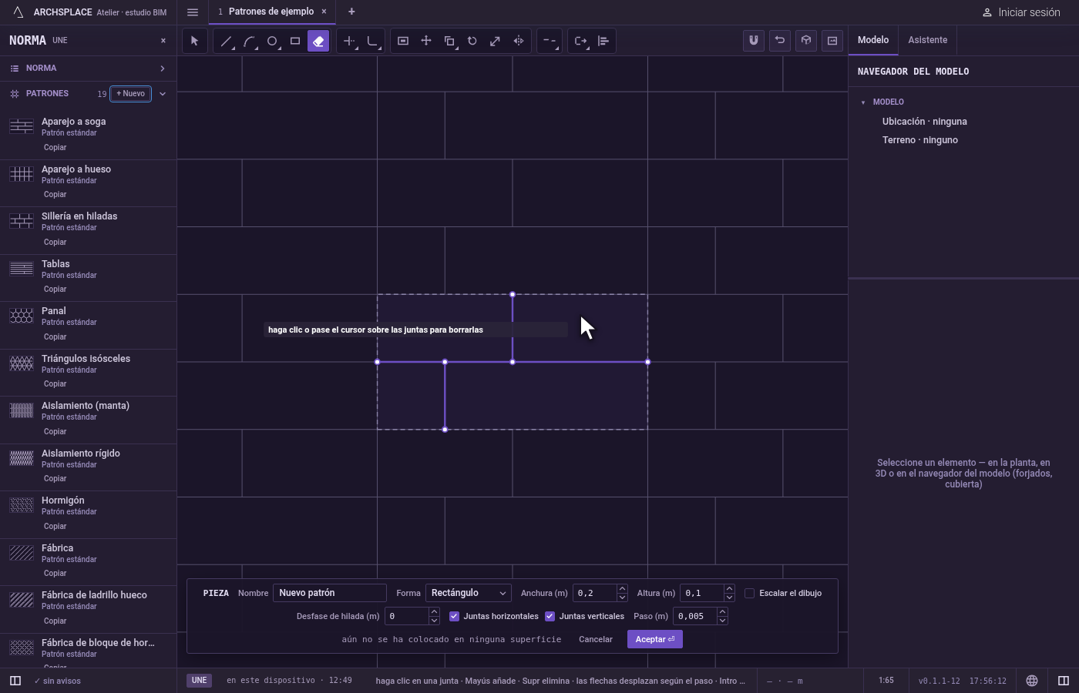Image resolution: width=1079 pixels, height=693 pixels.
Task: Click Iniciar sesión
Action: coord(1021,12)
